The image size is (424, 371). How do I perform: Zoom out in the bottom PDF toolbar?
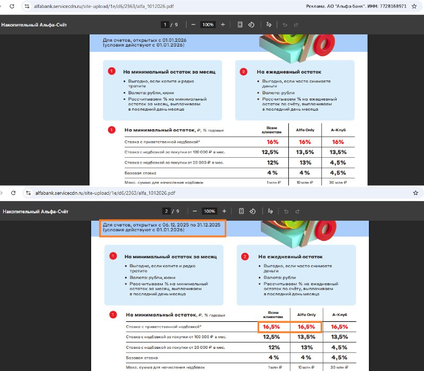coord(195,211)
